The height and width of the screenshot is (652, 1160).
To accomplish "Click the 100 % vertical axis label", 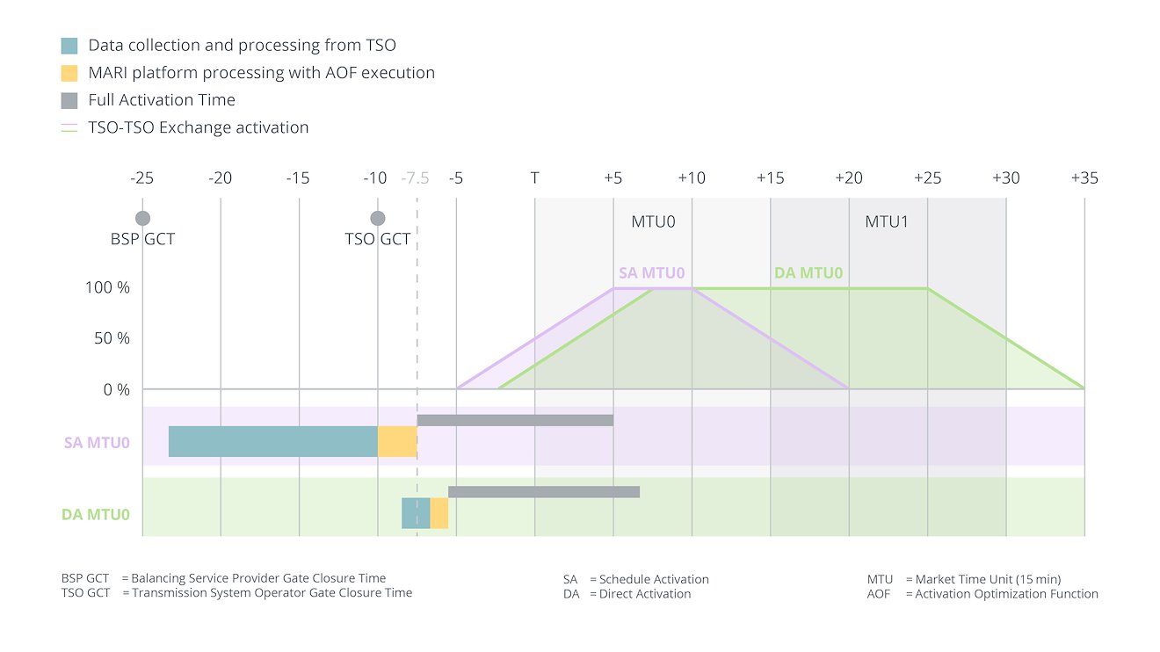I will click(x=109, y=288).
